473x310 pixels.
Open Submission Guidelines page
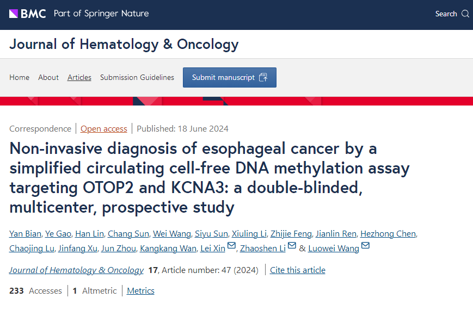[x=137, y=77]
